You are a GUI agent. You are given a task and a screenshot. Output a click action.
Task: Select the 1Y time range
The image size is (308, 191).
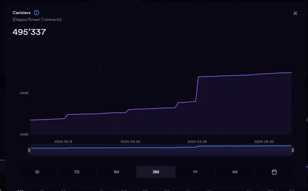point(195,172)
